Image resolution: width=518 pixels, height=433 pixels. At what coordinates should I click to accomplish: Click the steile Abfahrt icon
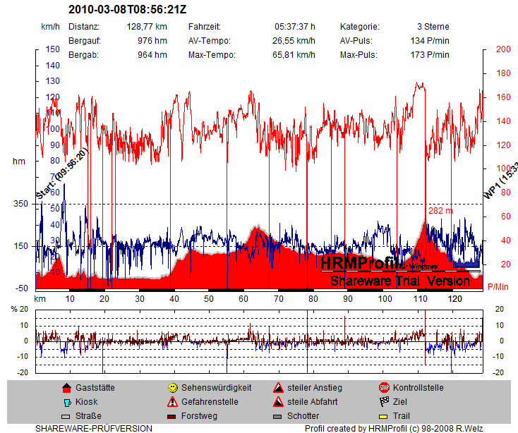pyautogui.click(x=278, y=402)
